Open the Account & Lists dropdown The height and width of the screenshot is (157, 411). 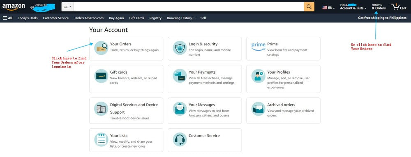coord(353,7)
